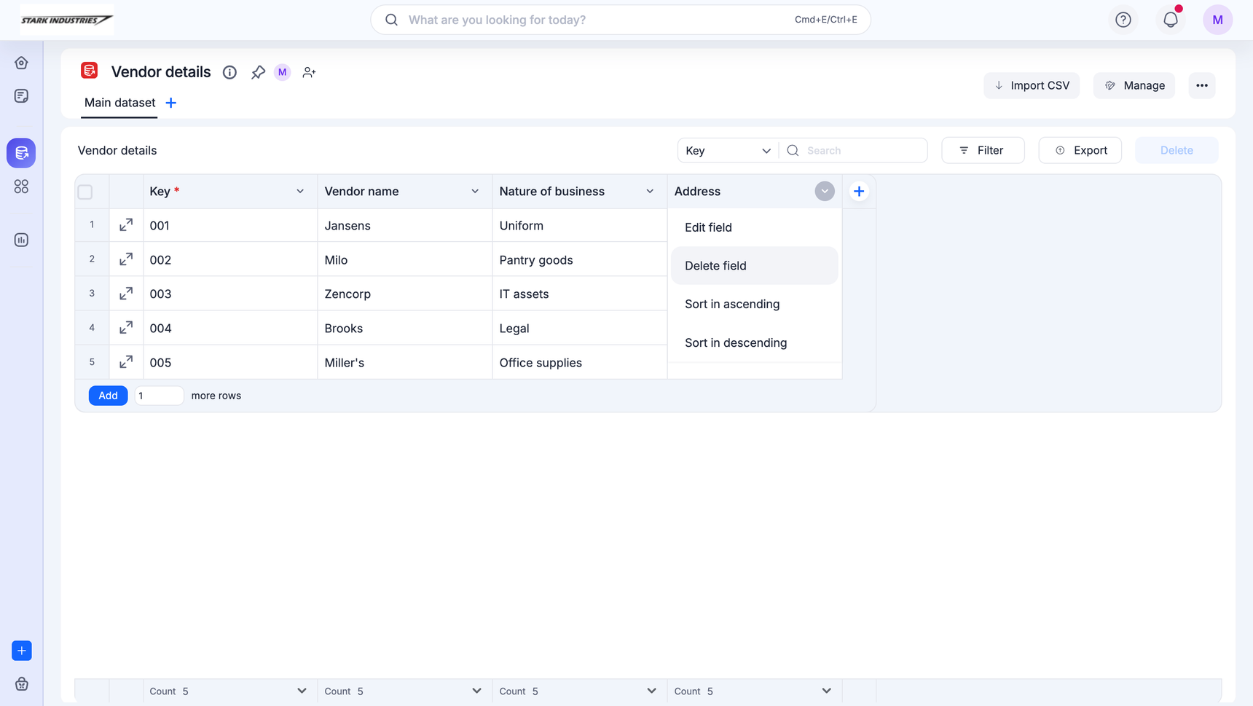Expand the Vendor name column menu
Image resolution: width=1253 pixels, height=706 pixels.
(x=475, y=192)
